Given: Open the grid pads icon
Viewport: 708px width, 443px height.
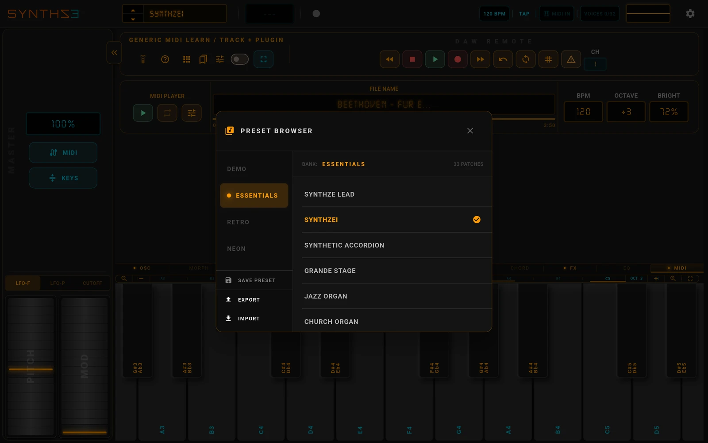Looking at the screenshot, I should 187,59.
